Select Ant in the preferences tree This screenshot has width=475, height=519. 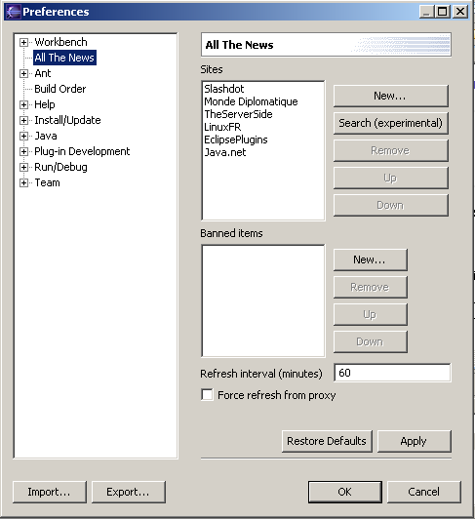tap(43, 73)
